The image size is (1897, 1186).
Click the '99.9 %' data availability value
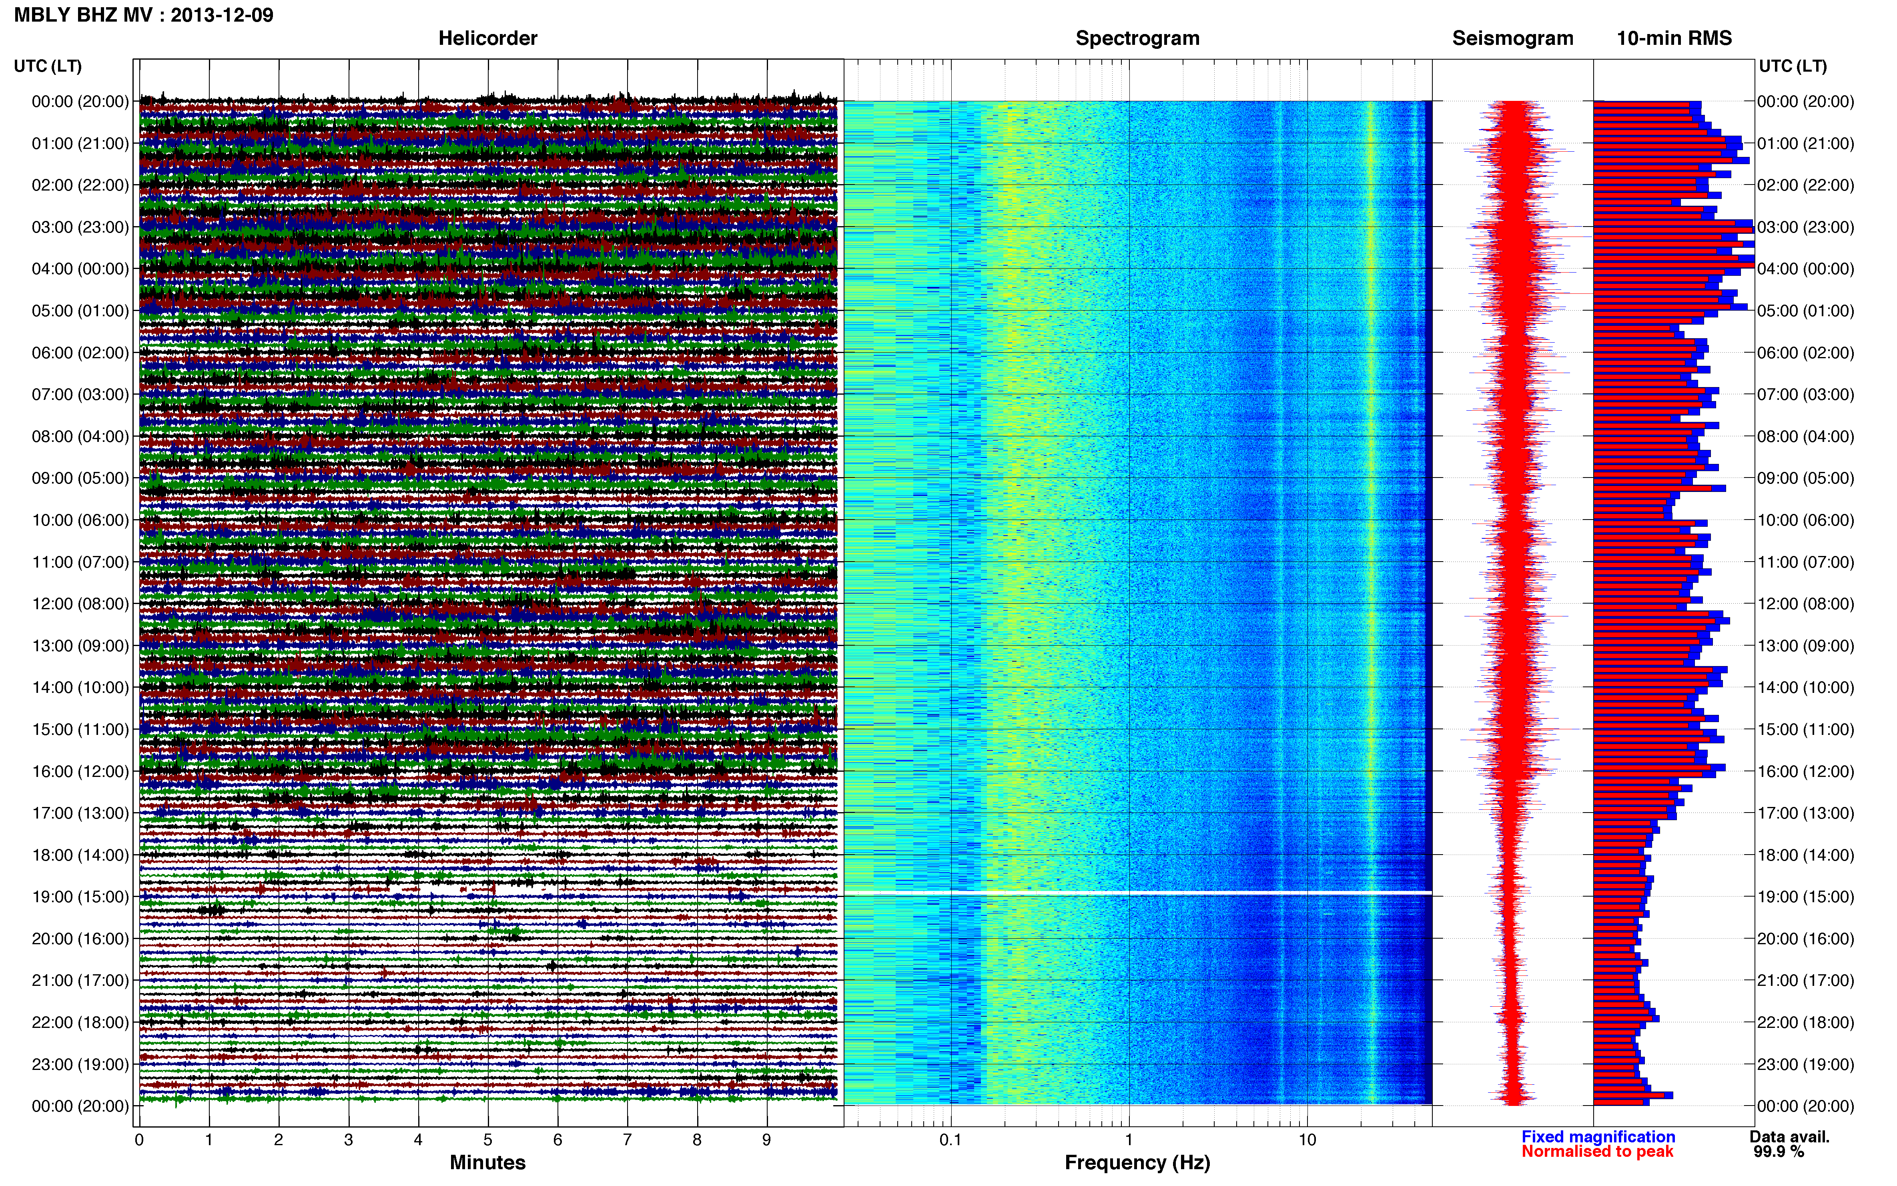tap(1779, 1152)
